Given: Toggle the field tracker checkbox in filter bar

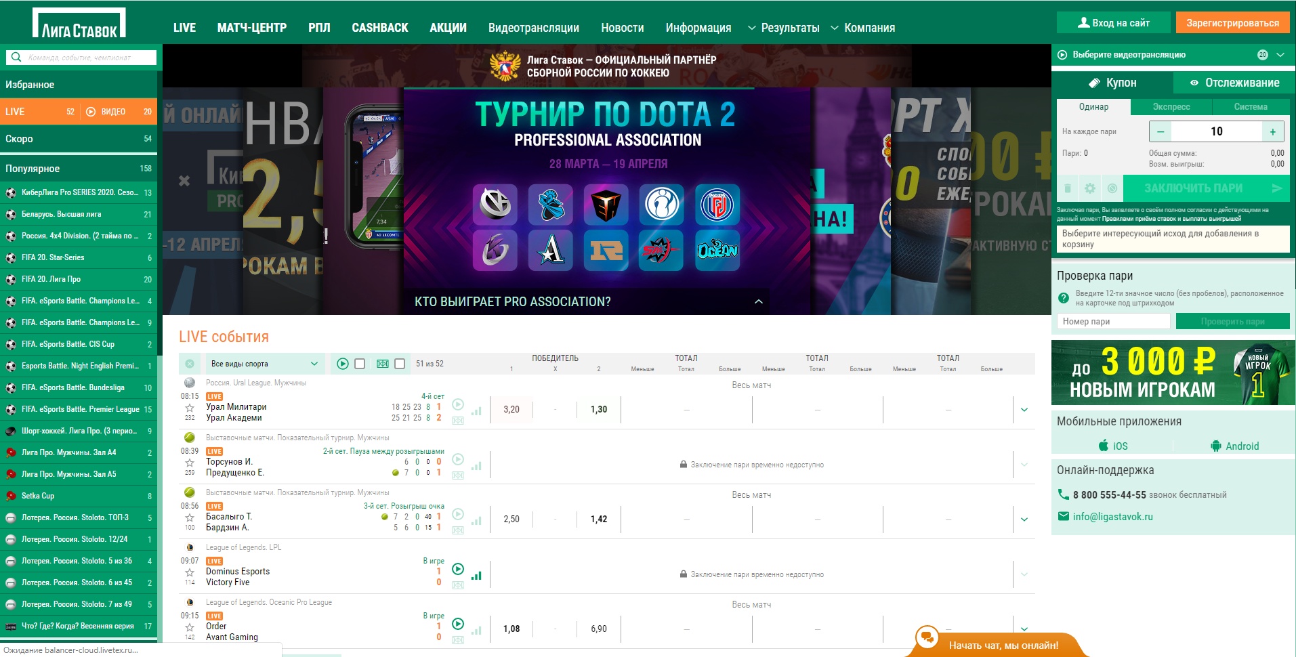Looking at the screenshot, I should (x=400, y=364).
